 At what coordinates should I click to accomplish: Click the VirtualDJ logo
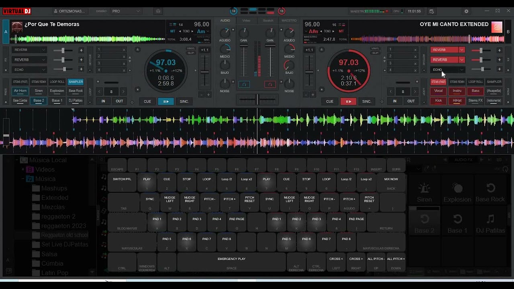(16, 11)
